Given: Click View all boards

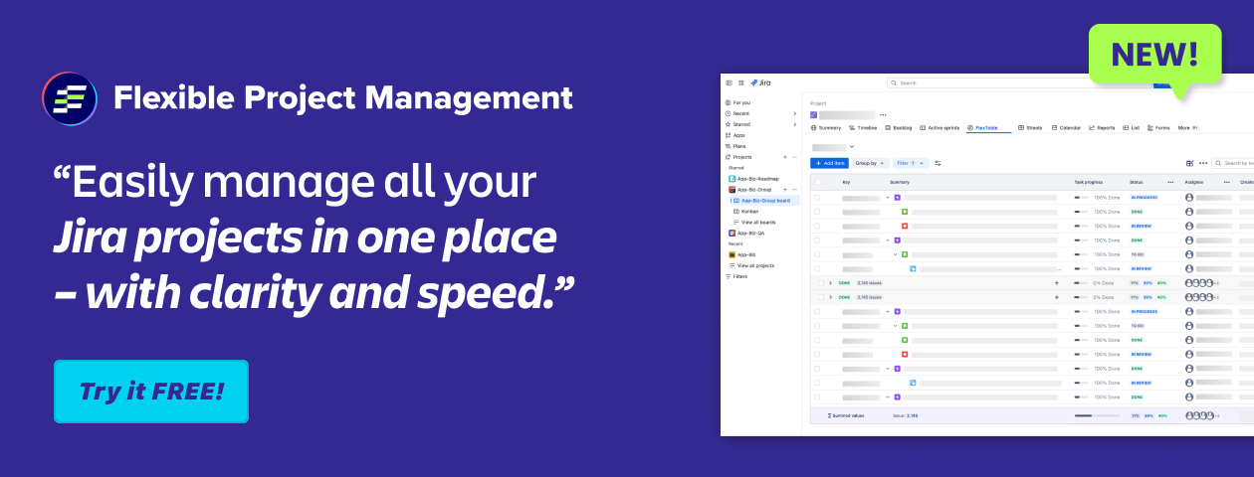Looking at the screenshot, I should (x=754, y=222).
